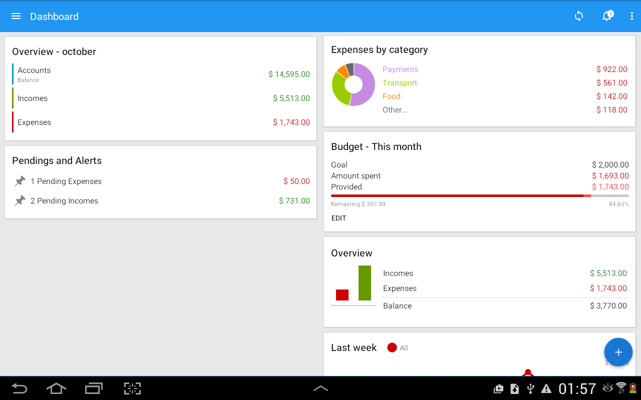Tap the Wi-Fi signal status icon

[x=621, y=388]
